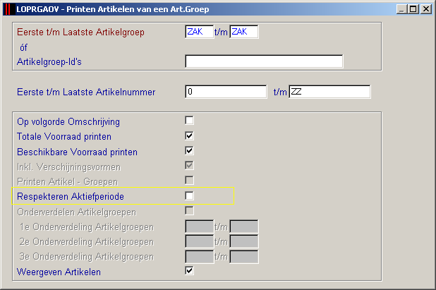Image resolution: width=436 pixels, height=290 pixels.
Task: Maximize the LOPRGAOV window
Action: 413,9
